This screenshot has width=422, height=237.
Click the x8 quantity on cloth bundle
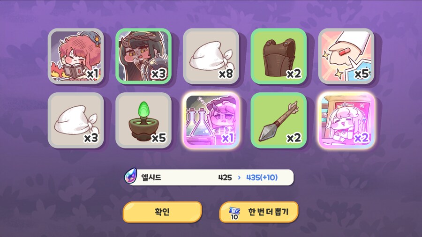pos(226,74)
